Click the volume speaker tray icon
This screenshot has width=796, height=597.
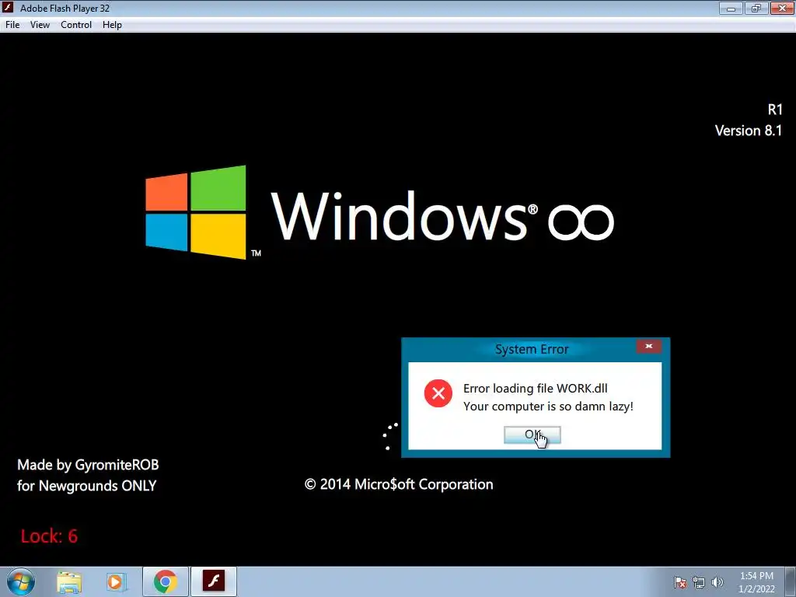click(717, 582)
